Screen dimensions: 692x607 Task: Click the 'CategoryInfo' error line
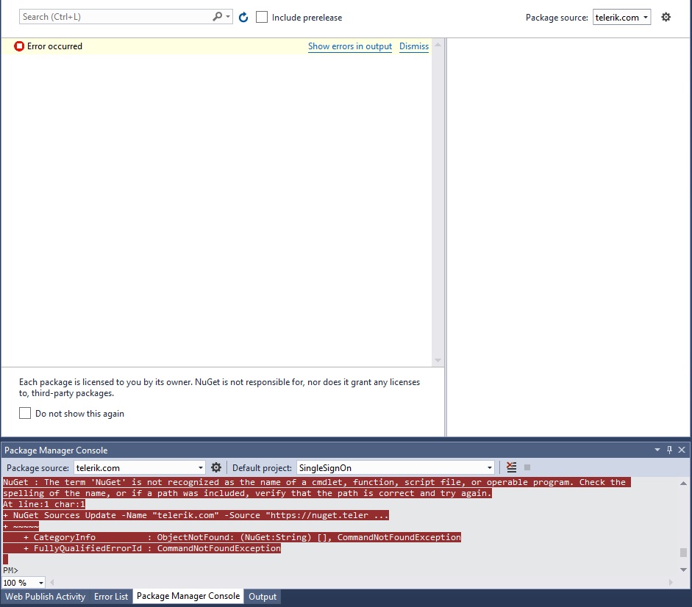[x=232, y=537]
